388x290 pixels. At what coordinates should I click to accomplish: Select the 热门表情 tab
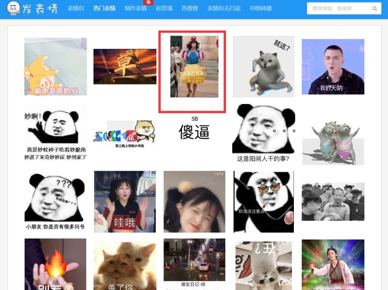104,8
